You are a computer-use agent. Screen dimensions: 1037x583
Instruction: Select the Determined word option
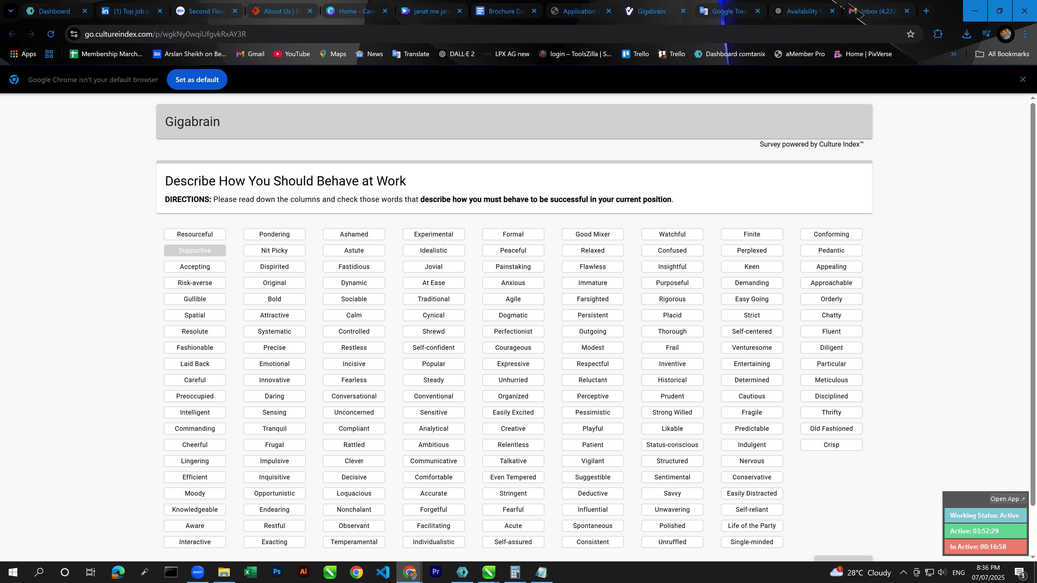[752, 380]
